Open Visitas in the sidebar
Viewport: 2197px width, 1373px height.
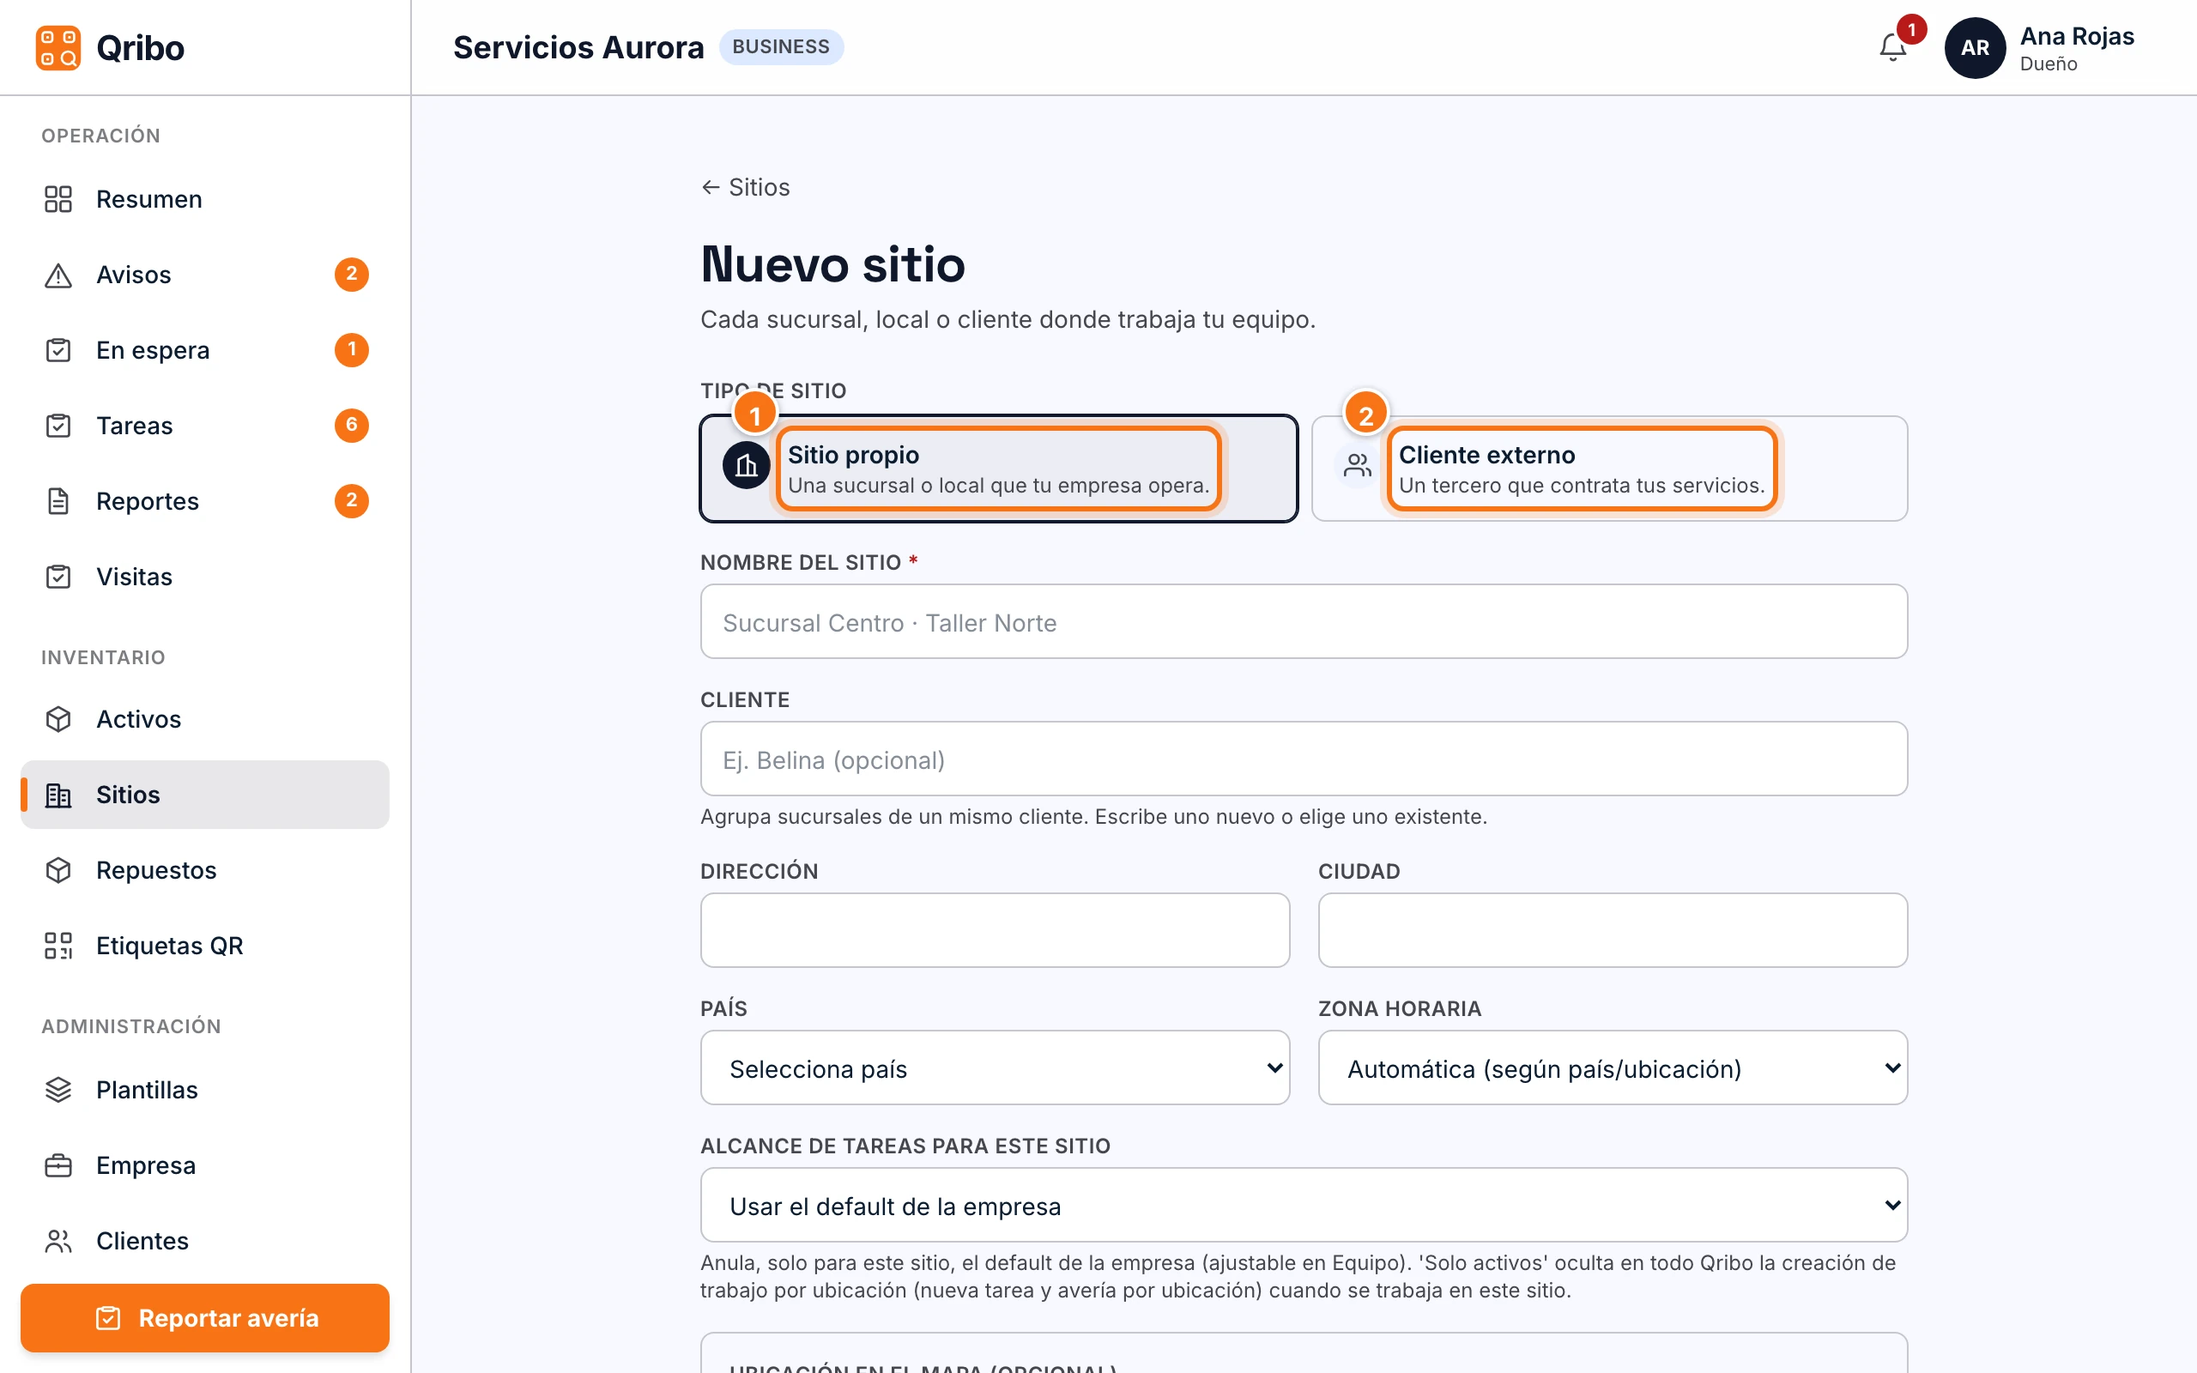click(x=204, y=576)
